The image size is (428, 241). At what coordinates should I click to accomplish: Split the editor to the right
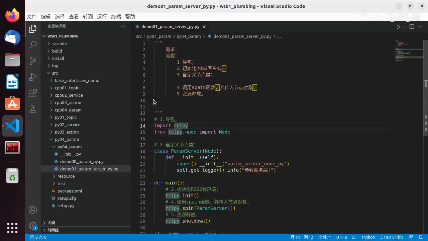point(412,27)
